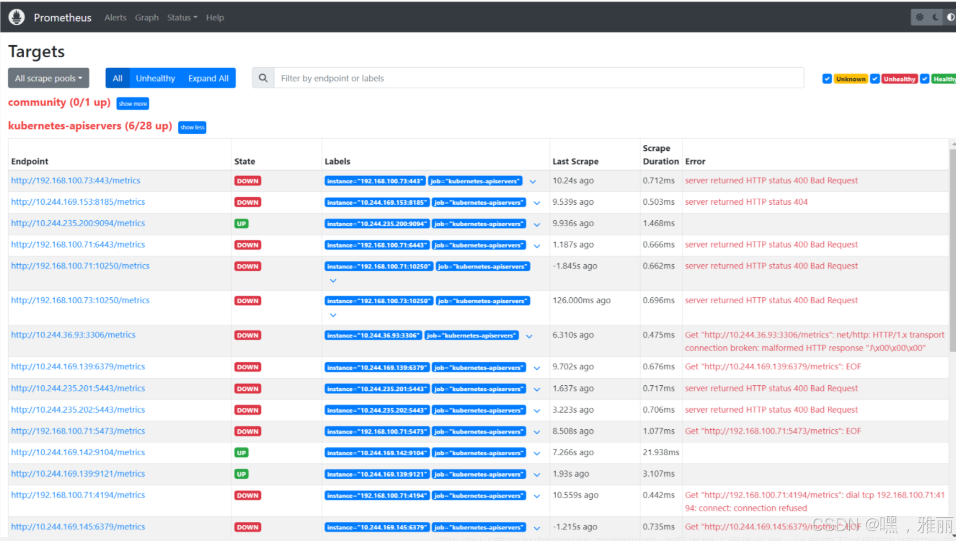Click job label badge in 10.244.169.139:9121 row
Image resolution: width=956 pixels, height=541 pixels.
coord(479,474)
